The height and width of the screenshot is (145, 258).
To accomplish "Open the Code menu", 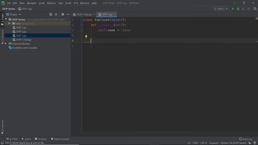I will 42,3.
